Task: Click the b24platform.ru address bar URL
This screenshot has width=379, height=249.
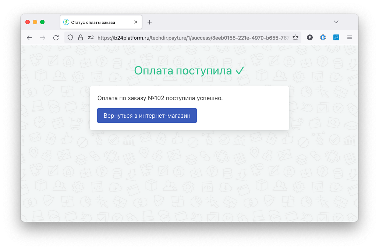Action: 193,38
